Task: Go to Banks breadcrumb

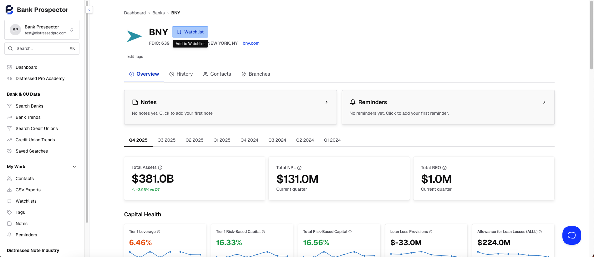Action: point(159,13)
